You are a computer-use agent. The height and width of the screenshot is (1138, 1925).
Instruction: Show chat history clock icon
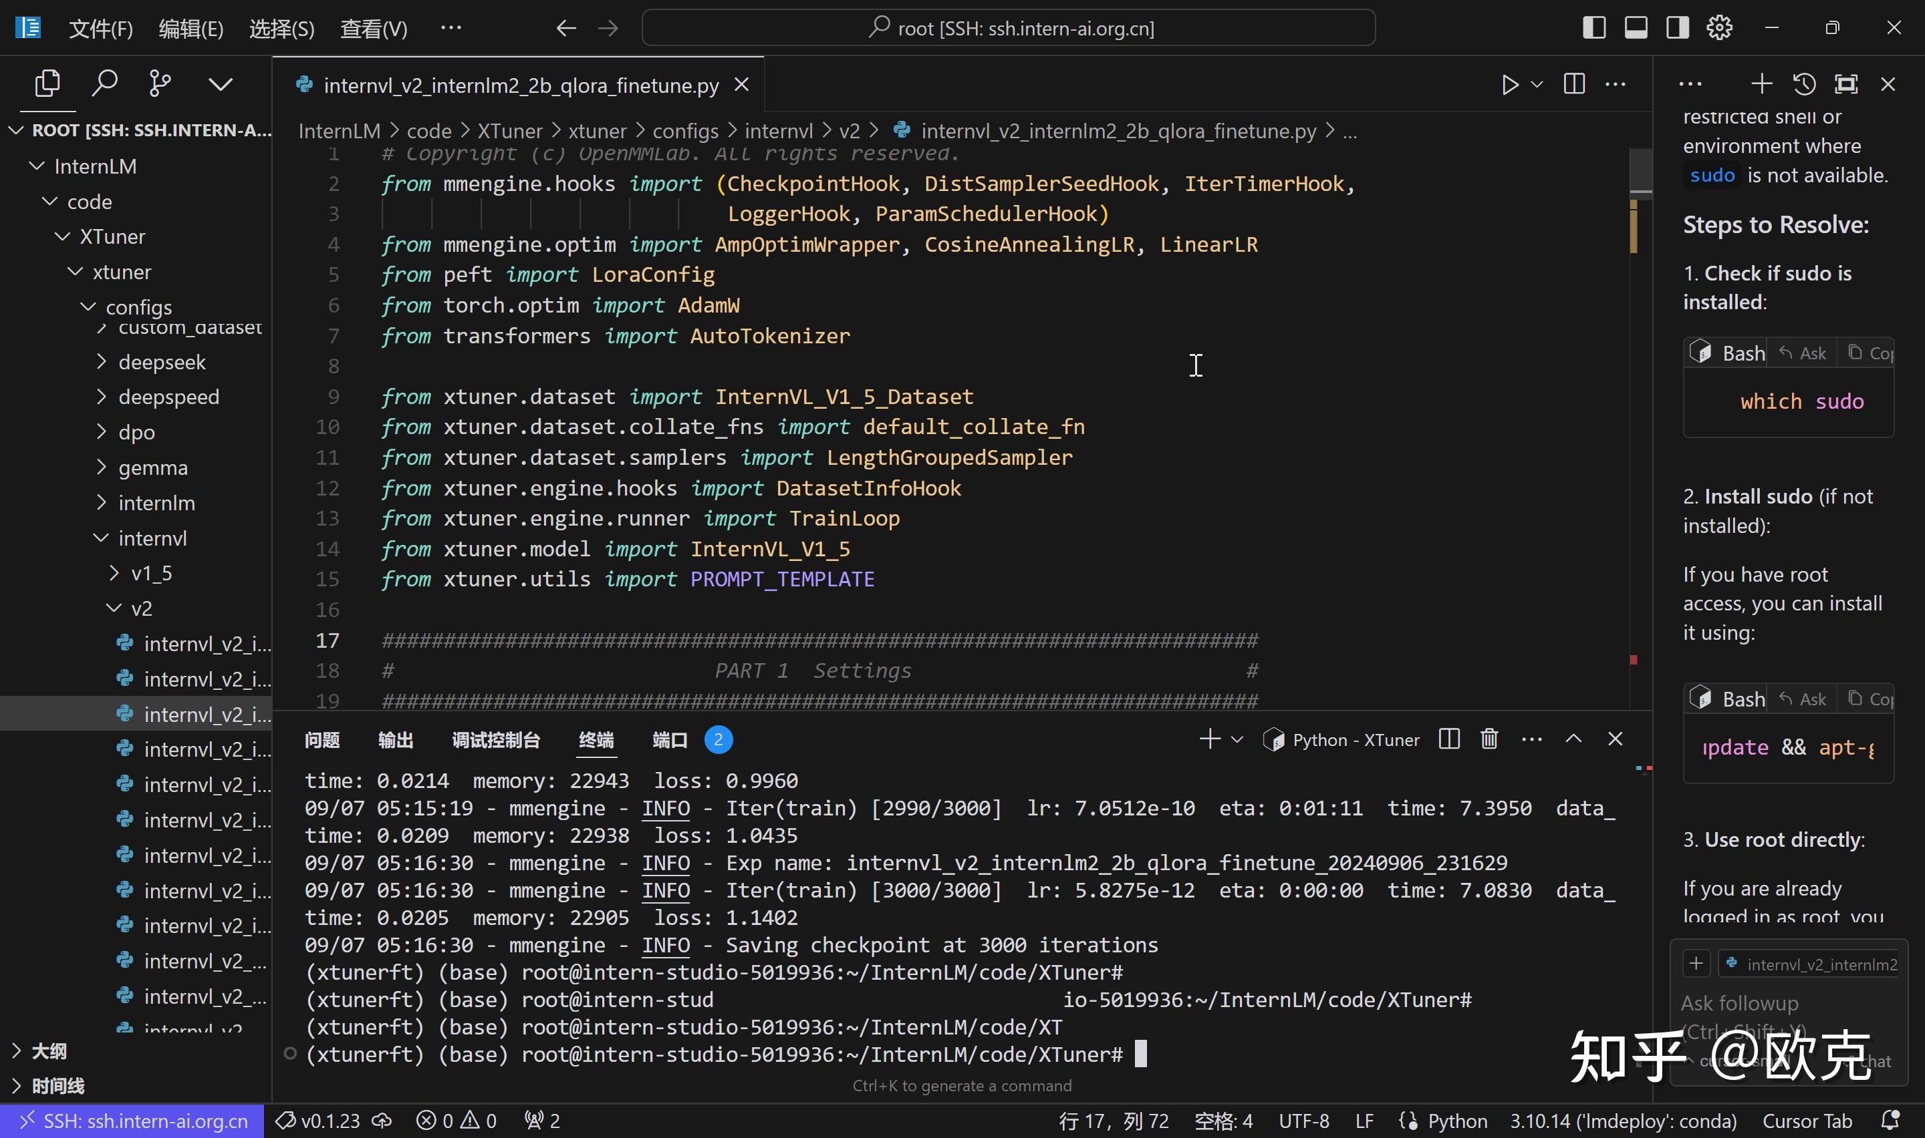tap(1804, 84)
